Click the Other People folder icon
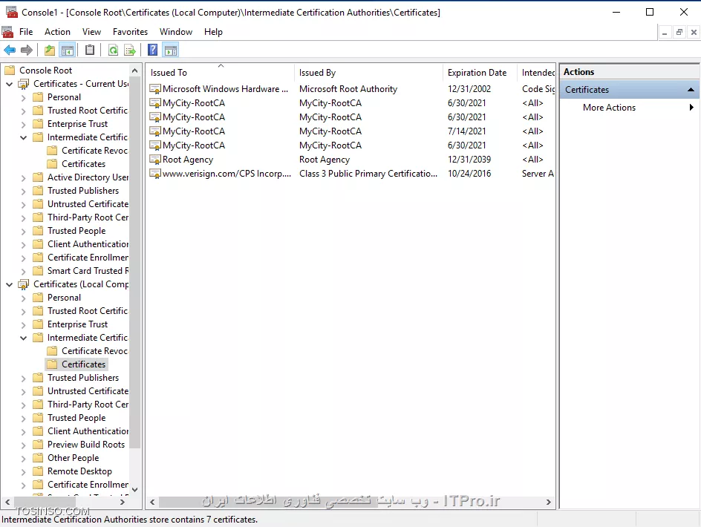Image resolution: width=701 pixels, height=527 pixels. pyautogui.click(x=39, y=458)
